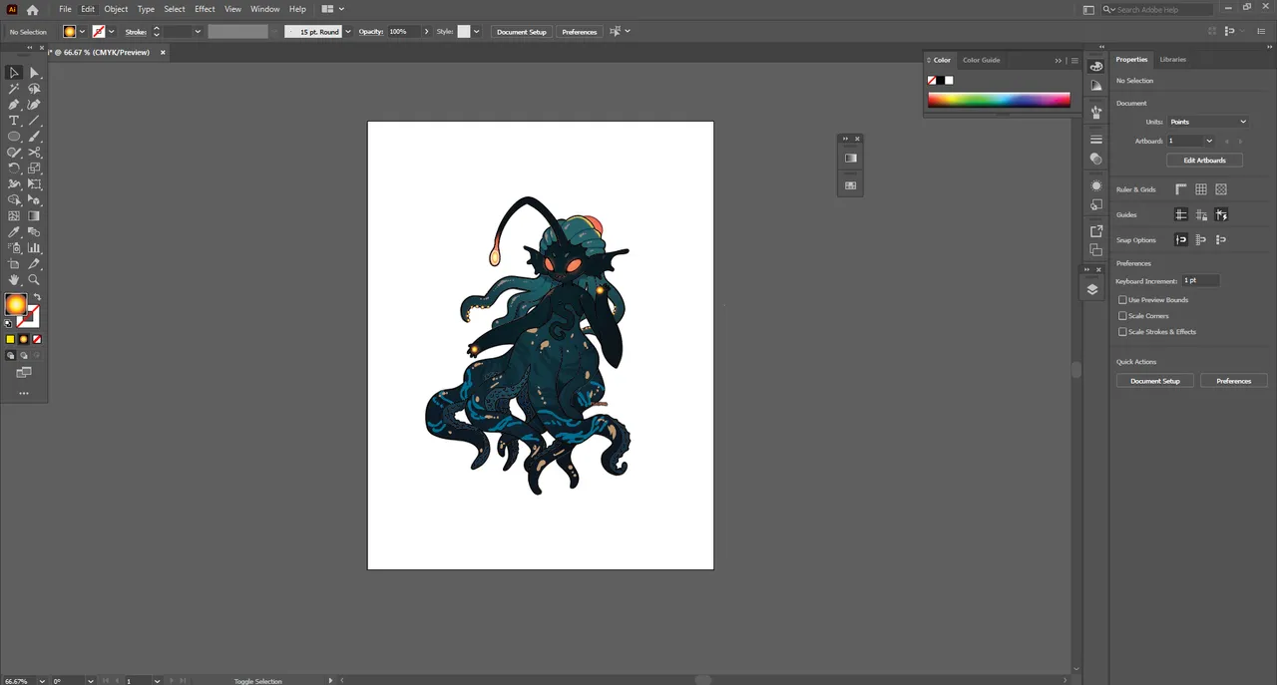Image resolution: width=1277 pixels, height=685 pixels.
Task: Switch to the Color Guide tab
Action: [x=981, y=60]
